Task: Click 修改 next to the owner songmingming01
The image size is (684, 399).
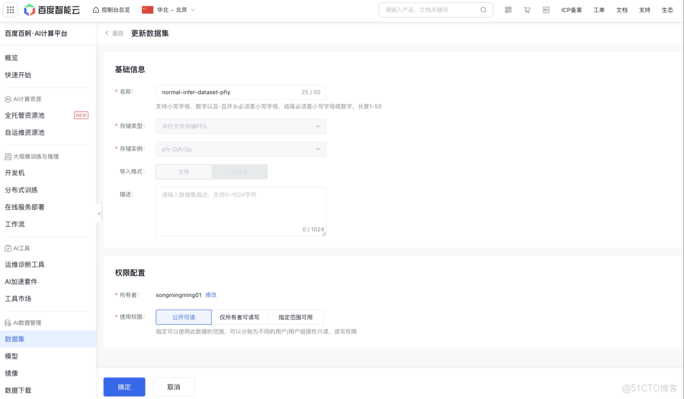Action: pyautogui.click(x=211, y=294)
